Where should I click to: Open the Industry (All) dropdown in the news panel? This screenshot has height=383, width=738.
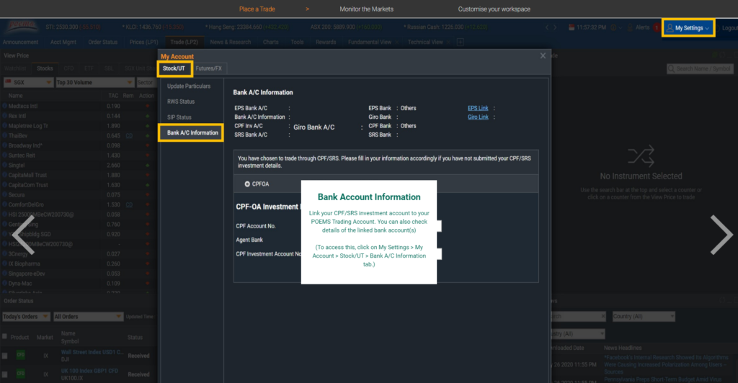point(577,333)
